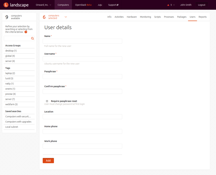
Task: Enable Require passphrase reset checkbox
Action: point(47,101)
